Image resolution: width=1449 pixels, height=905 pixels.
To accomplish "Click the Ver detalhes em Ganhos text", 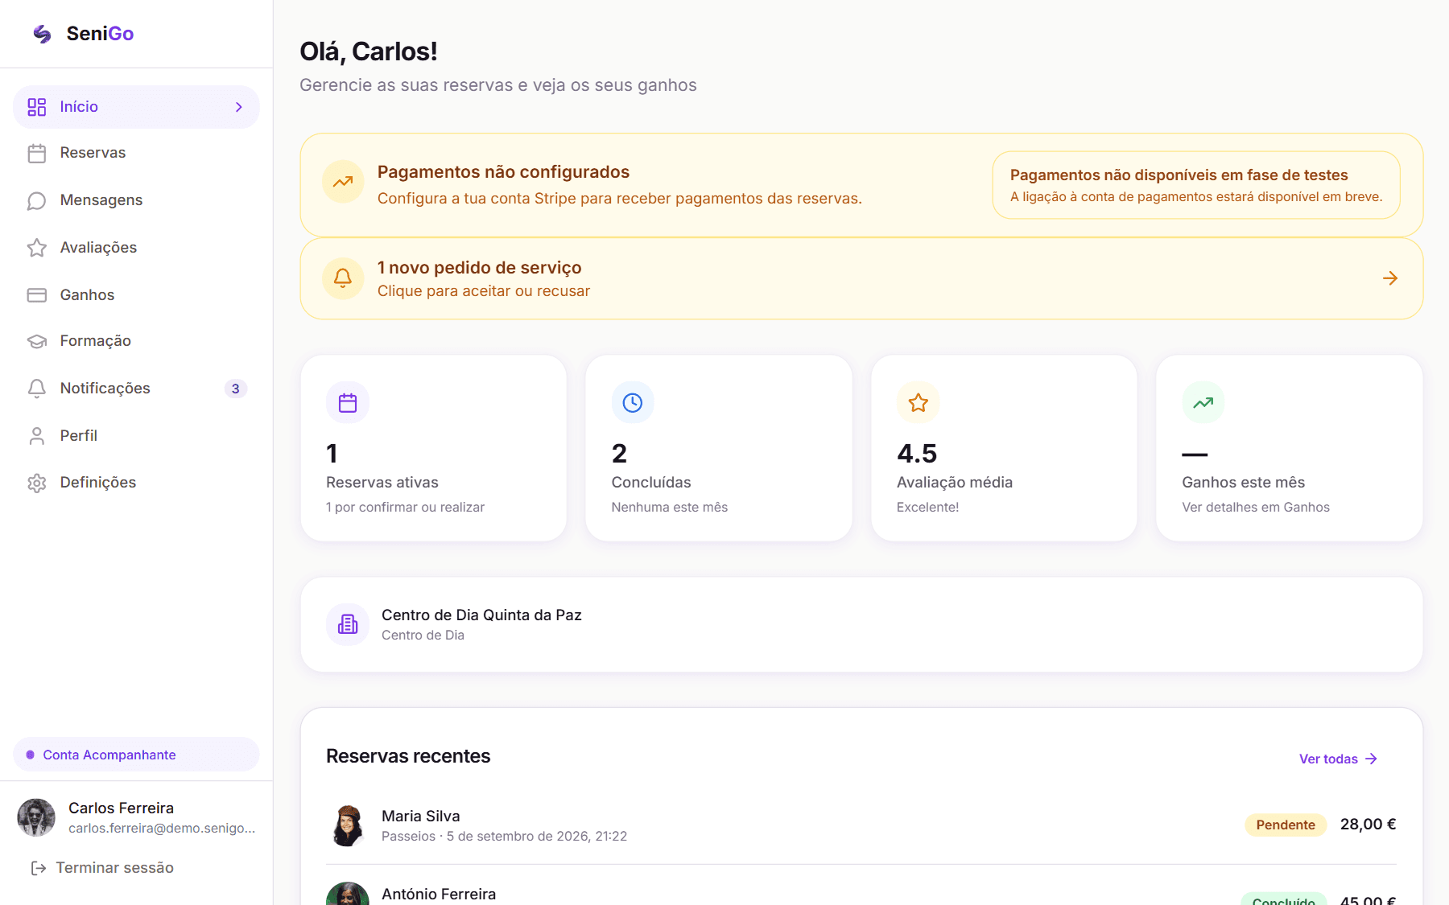I will (1256, 508).
